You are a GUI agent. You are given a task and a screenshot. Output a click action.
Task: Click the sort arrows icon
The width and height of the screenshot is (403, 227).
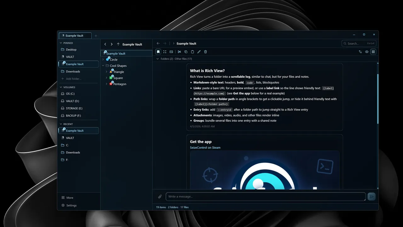point(360,52)
